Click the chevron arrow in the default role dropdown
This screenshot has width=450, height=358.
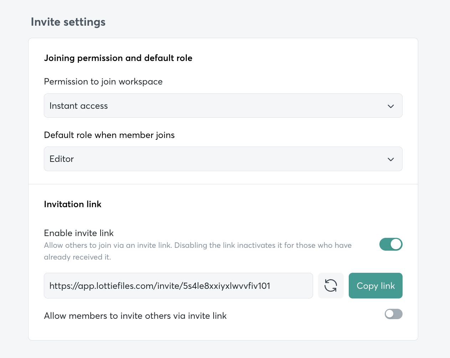point(390,159)
